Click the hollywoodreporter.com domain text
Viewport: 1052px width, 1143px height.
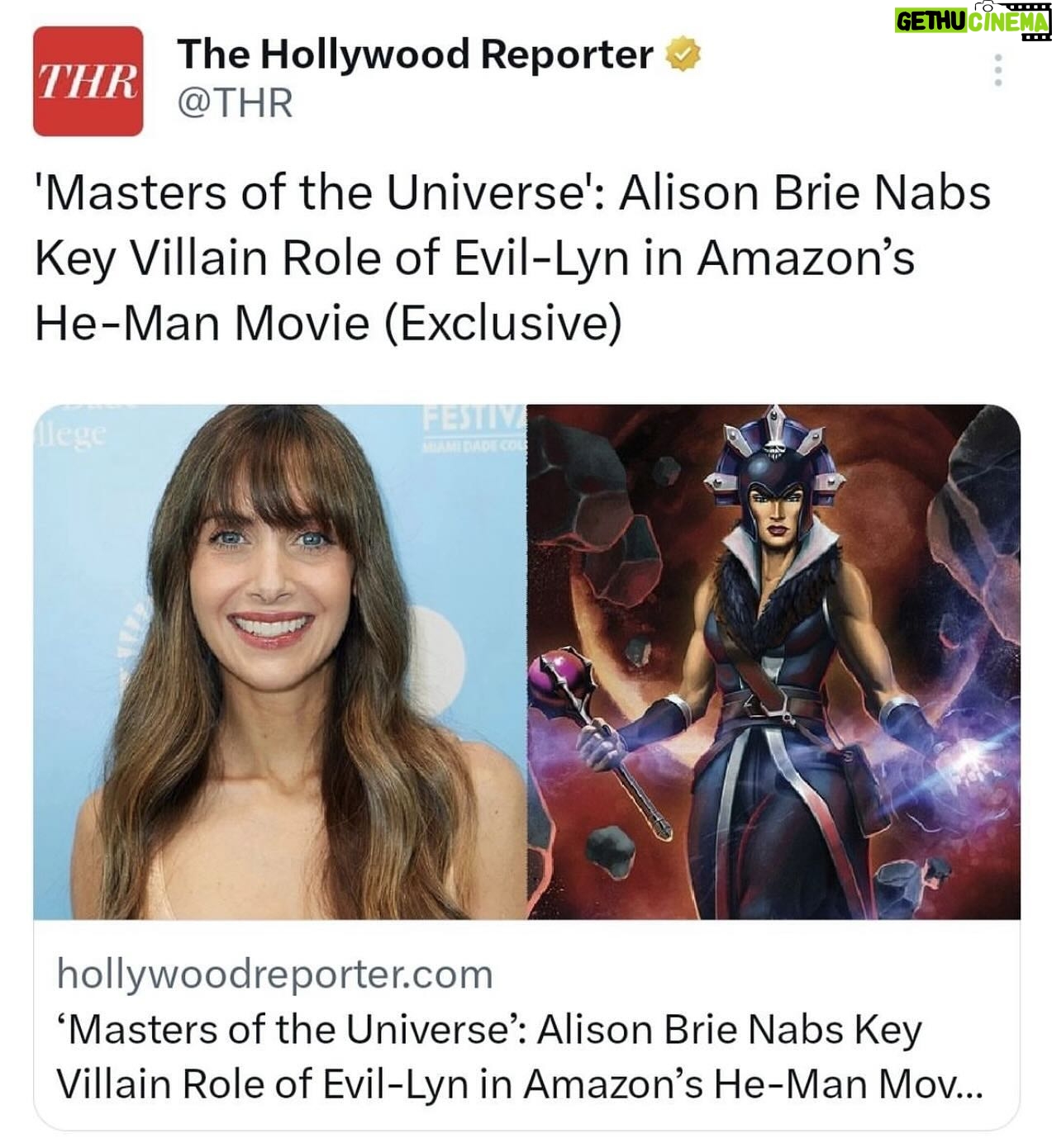click(275, 975)
